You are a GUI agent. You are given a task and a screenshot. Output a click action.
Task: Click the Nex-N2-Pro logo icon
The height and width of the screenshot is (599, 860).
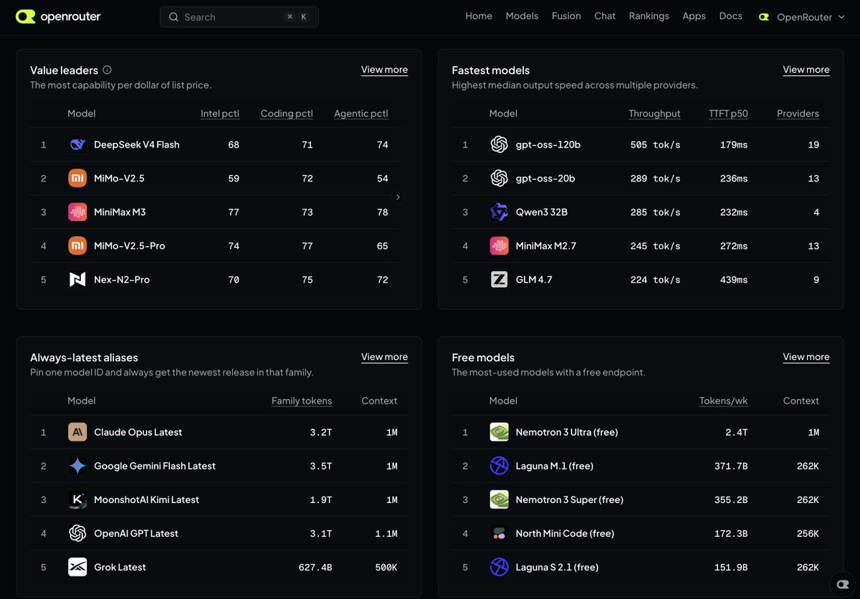[77, 279]
